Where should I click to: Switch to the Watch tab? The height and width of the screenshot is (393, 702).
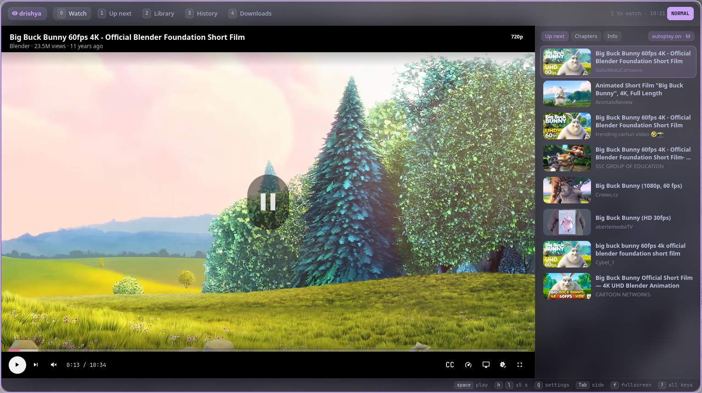(x=72, y=13)
